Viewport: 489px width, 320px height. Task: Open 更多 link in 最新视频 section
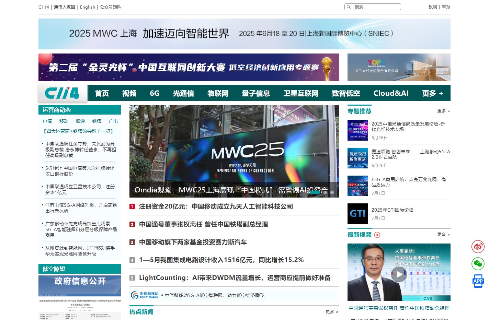(443, 235)
